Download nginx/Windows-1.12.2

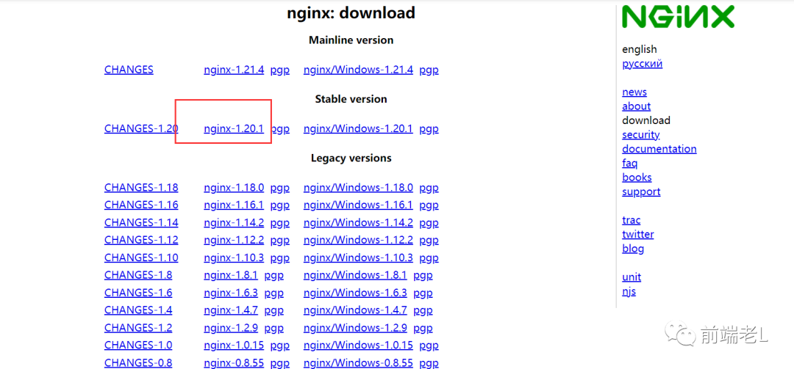tap(358, 240)
